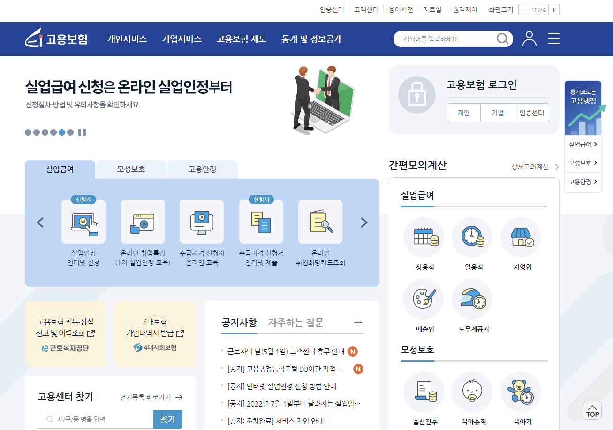Click the 수급자격 신청자 온라인 교육 icon
The height and width of the screenshot is (430, 613).
click(202, 222)
